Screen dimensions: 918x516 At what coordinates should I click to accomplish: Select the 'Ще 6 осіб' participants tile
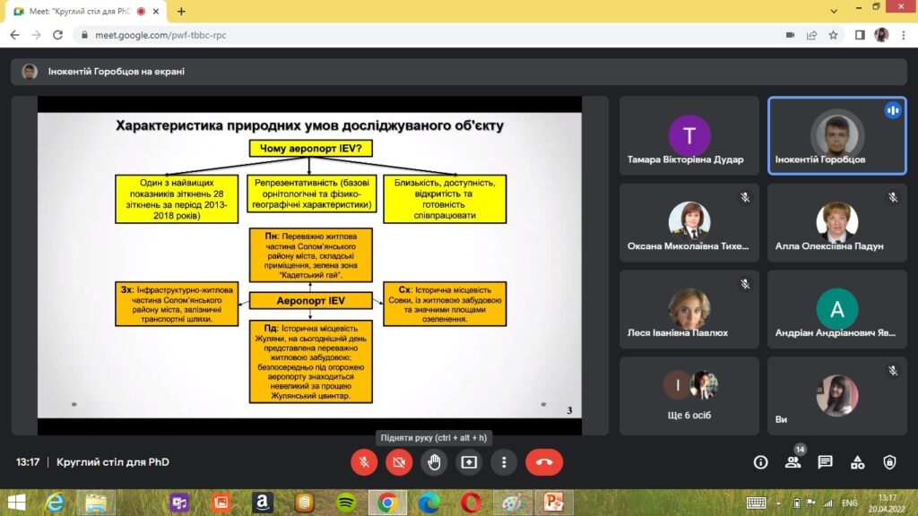pyautogui.click(x=688, y=396)
